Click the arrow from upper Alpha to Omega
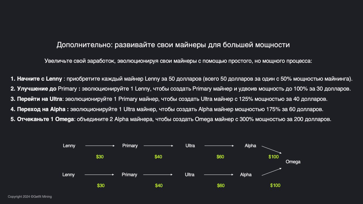Image resolution: width=363 pixels, height=204 pixels. (271, 150)
